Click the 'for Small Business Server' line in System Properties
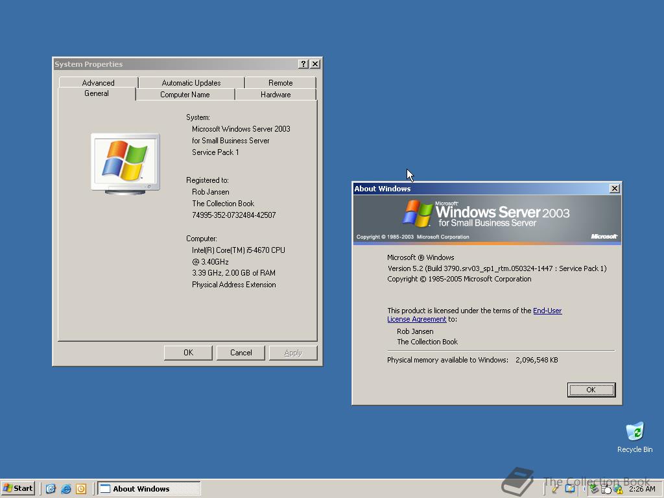Viewport: 664px width, 498px height. tap(230, 141)
